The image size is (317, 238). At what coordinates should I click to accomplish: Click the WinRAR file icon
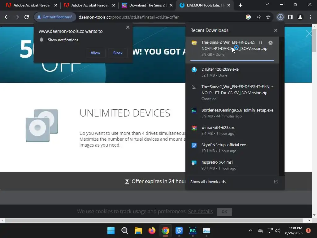[x=194, y=128]
